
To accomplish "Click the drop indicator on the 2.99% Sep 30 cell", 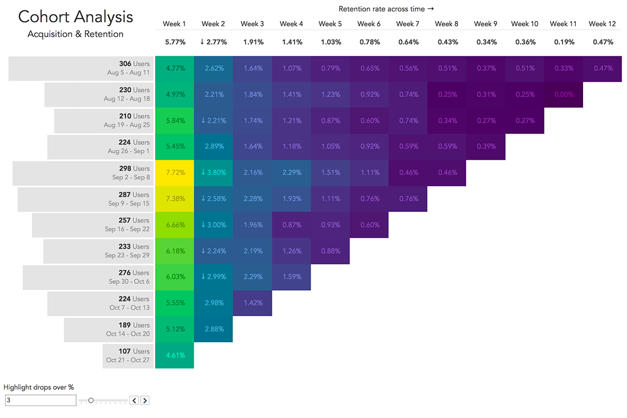I will [x=203, y=277].
